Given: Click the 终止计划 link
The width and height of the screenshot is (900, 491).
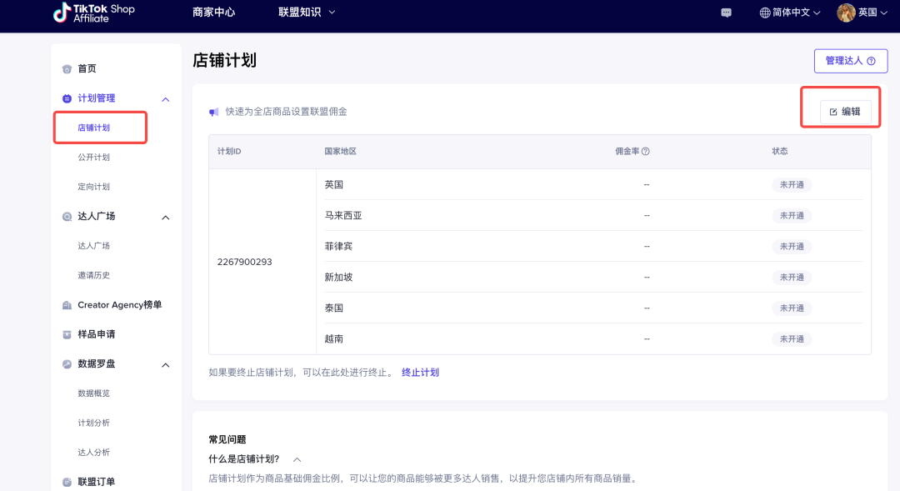Looking at the screenshot, I should (x=420, y=373).
